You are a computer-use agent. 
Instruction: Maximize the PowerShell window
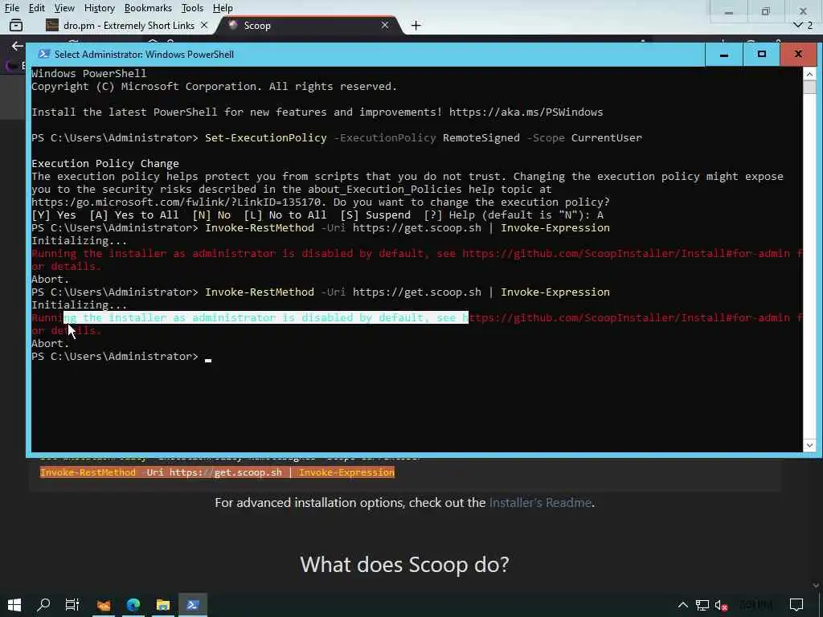(762, 54)
